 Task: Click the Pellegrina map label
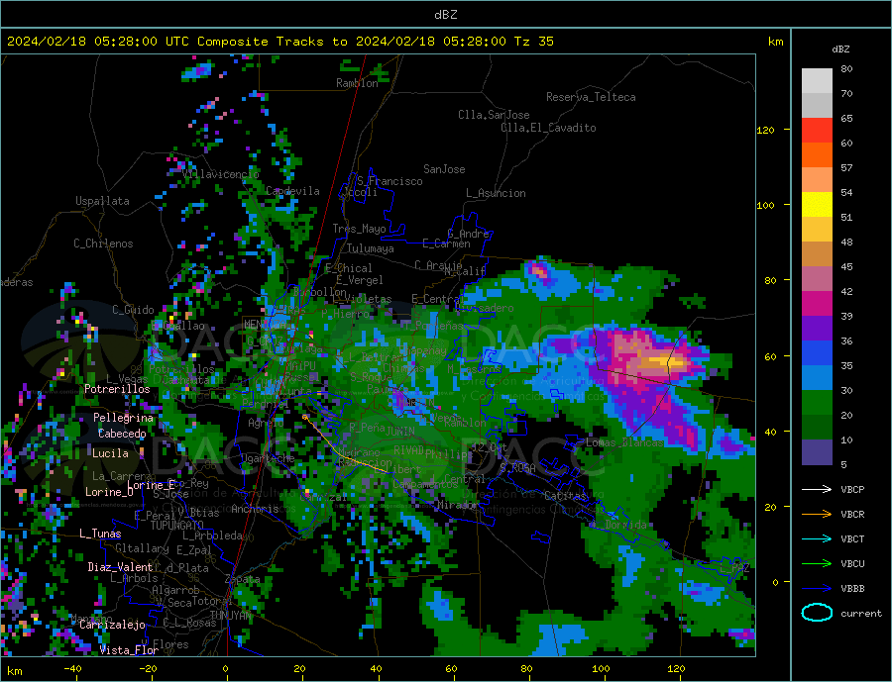[124, 418]
